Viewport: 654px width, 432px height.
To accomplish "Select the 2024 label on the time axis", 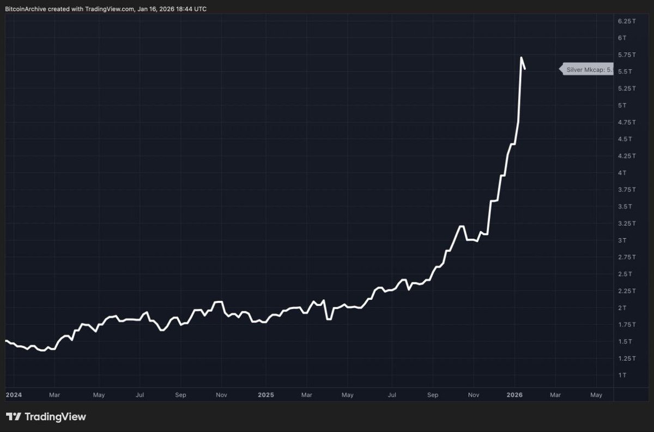I will coord(13,394).
